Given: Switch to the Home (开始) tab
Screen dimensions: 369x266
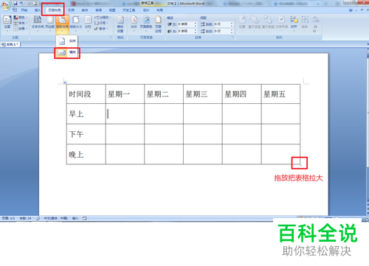Looking at the screenshot, I should 24,10.
